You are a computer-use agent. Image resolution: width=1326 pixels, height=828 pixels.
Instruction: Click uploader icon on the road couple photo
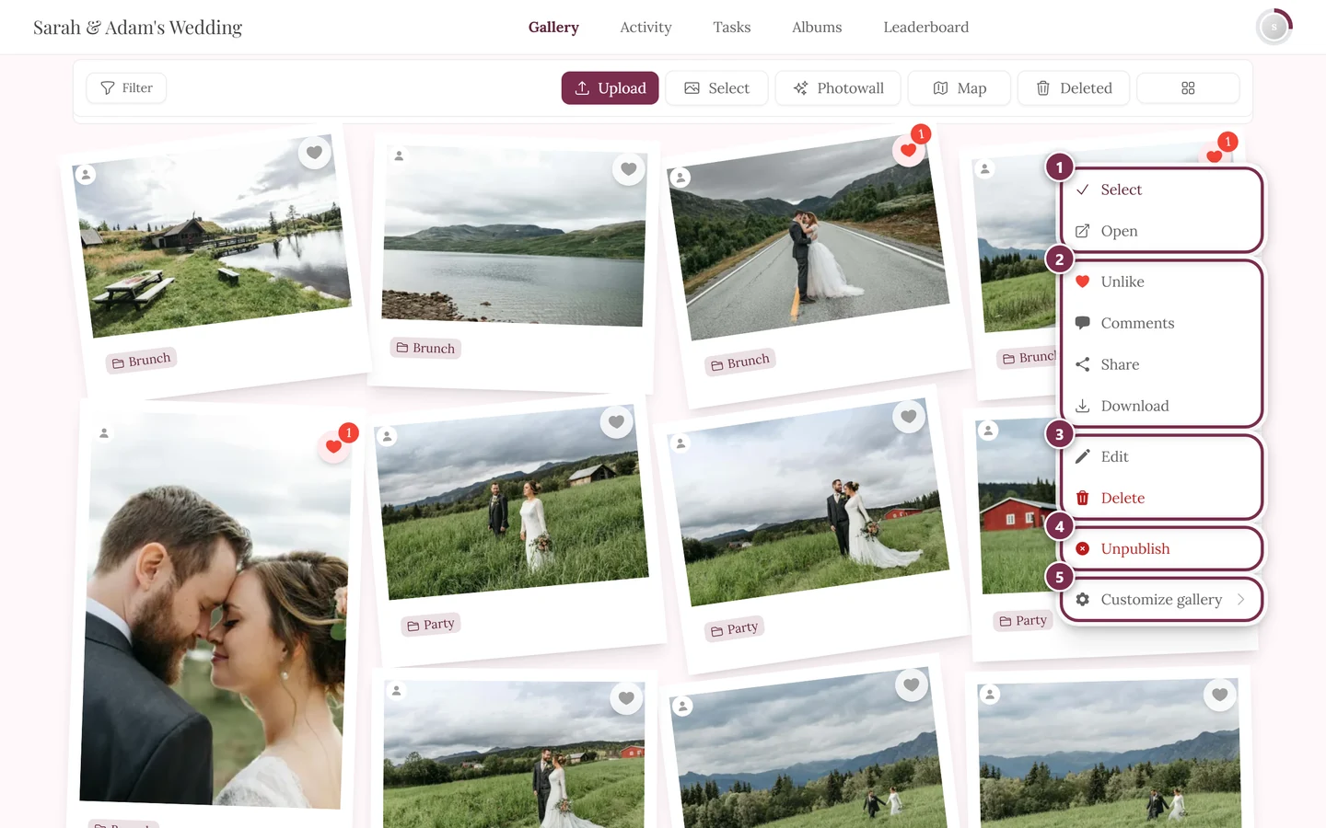(680, 178)
